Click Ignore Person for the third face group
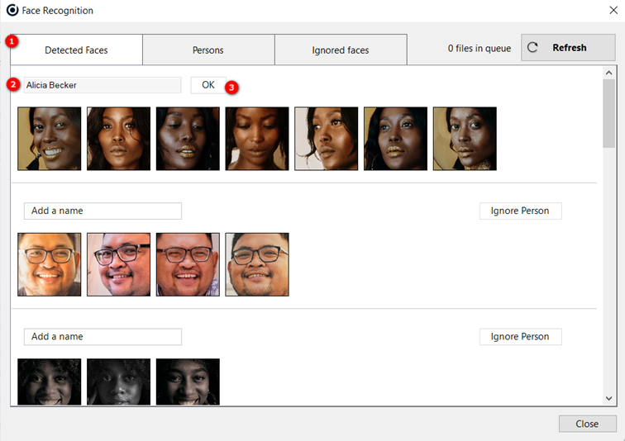Viewport: 625px width, 441px height. click(520, 337)
